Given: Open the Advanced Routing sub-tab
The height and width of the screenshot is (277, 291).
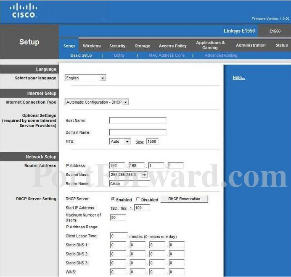Looking at the screenshot, I should [221, 55].
